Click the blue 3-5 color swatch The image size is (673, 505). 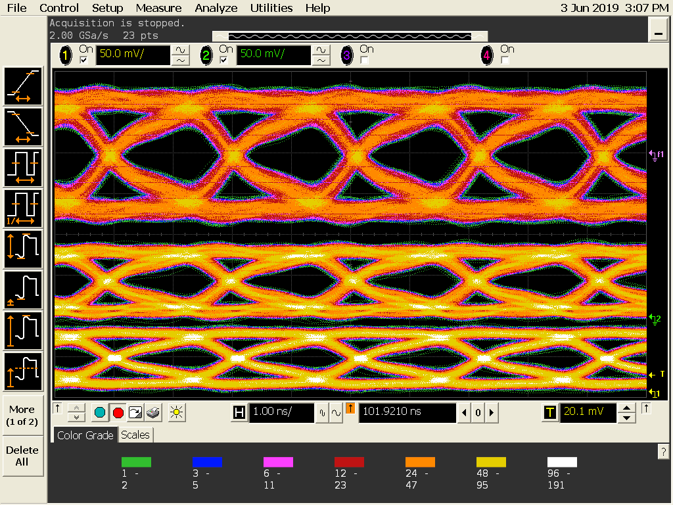pyautogui.click(x=207, y=462)
